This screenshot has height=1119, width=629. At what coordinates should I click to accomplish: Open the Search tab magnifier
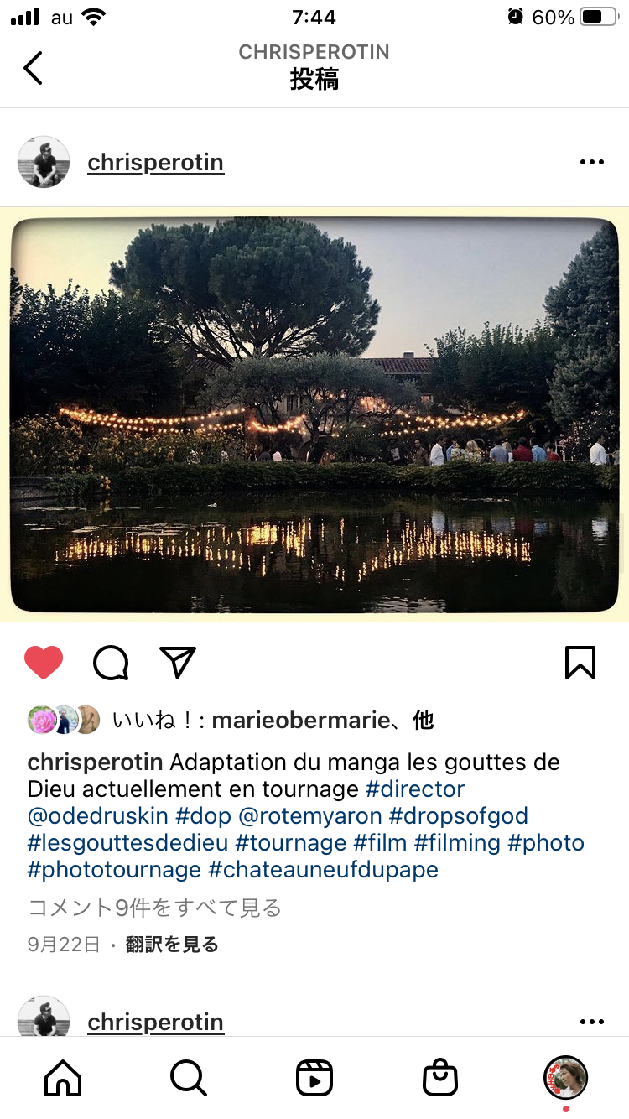189,1078
